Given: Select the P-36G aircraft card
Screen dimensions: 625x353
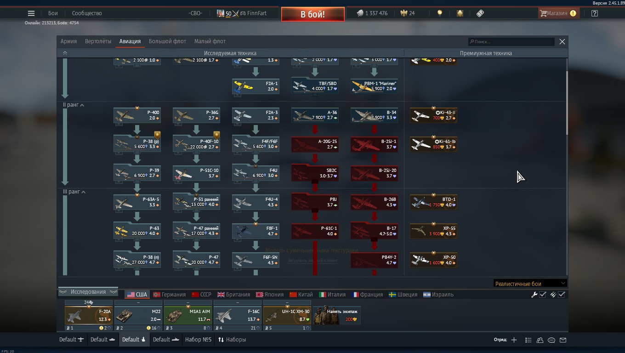Looking at the screenshot, I should (196, 115).
